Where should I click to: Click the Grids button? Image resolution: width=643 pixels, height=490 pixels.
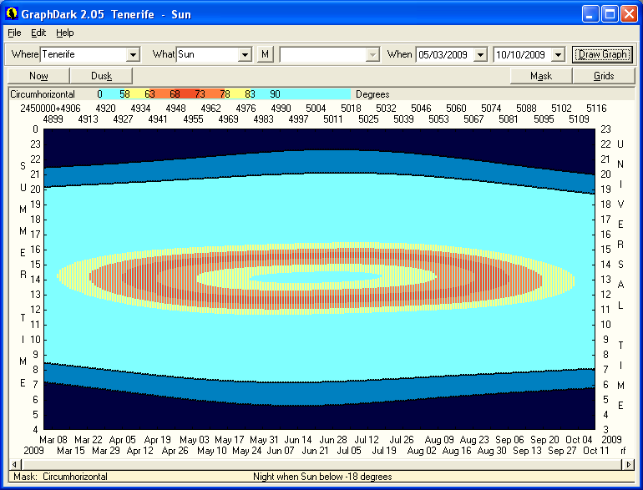(604, 76)
